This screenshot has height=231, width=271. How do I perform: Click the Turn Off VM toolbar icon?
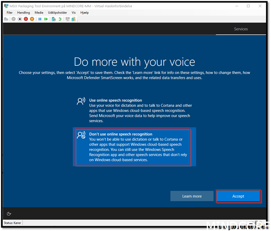pos(20,19)
